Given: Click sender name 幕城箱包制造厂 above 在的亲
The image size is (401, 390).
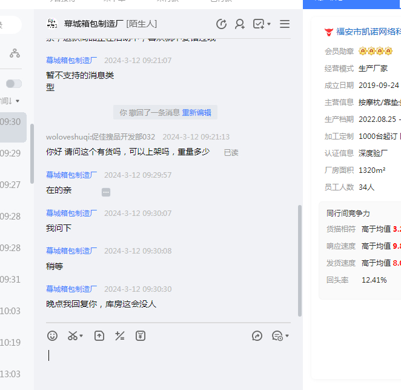Looking at the screenshot, I should pyautogui.click(x=71, y=175).
